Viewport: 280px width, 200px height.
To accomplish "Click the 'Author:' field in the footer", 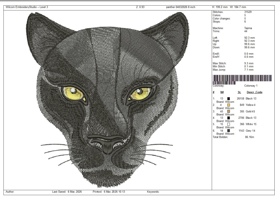I will pyautogui.click(x=10, y=192).
